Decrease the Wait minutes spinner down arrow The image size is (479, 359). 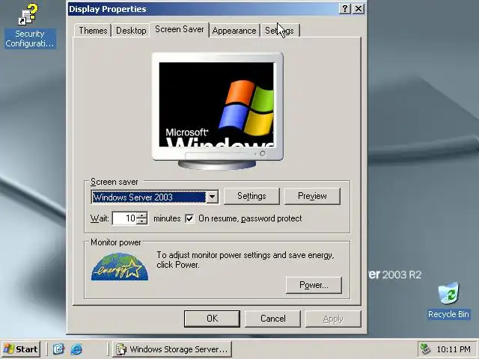pos(141,221)
